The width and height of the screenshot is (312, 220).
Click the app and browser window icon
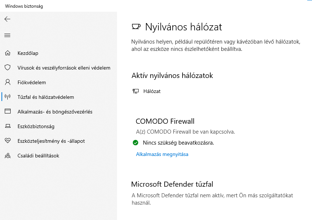point(8,111)
